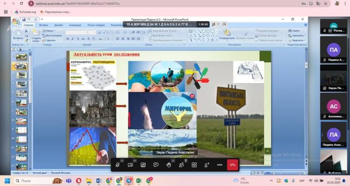
Task: Click the add participant icon
Action: (x=207, y=165)
